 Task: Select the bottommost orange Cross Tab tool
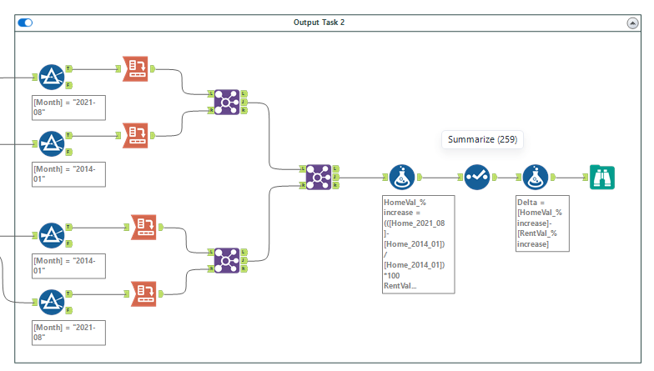(x=143, y=293)
